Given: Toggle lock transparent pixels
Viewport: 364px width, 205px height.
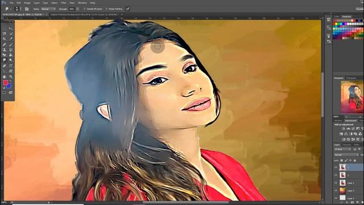Looking at the screenshot, I should [342, 161].
